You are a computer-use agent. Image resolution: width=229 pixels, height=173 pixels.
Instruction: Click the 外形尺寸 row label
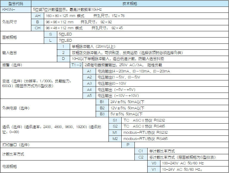[10, 22]
